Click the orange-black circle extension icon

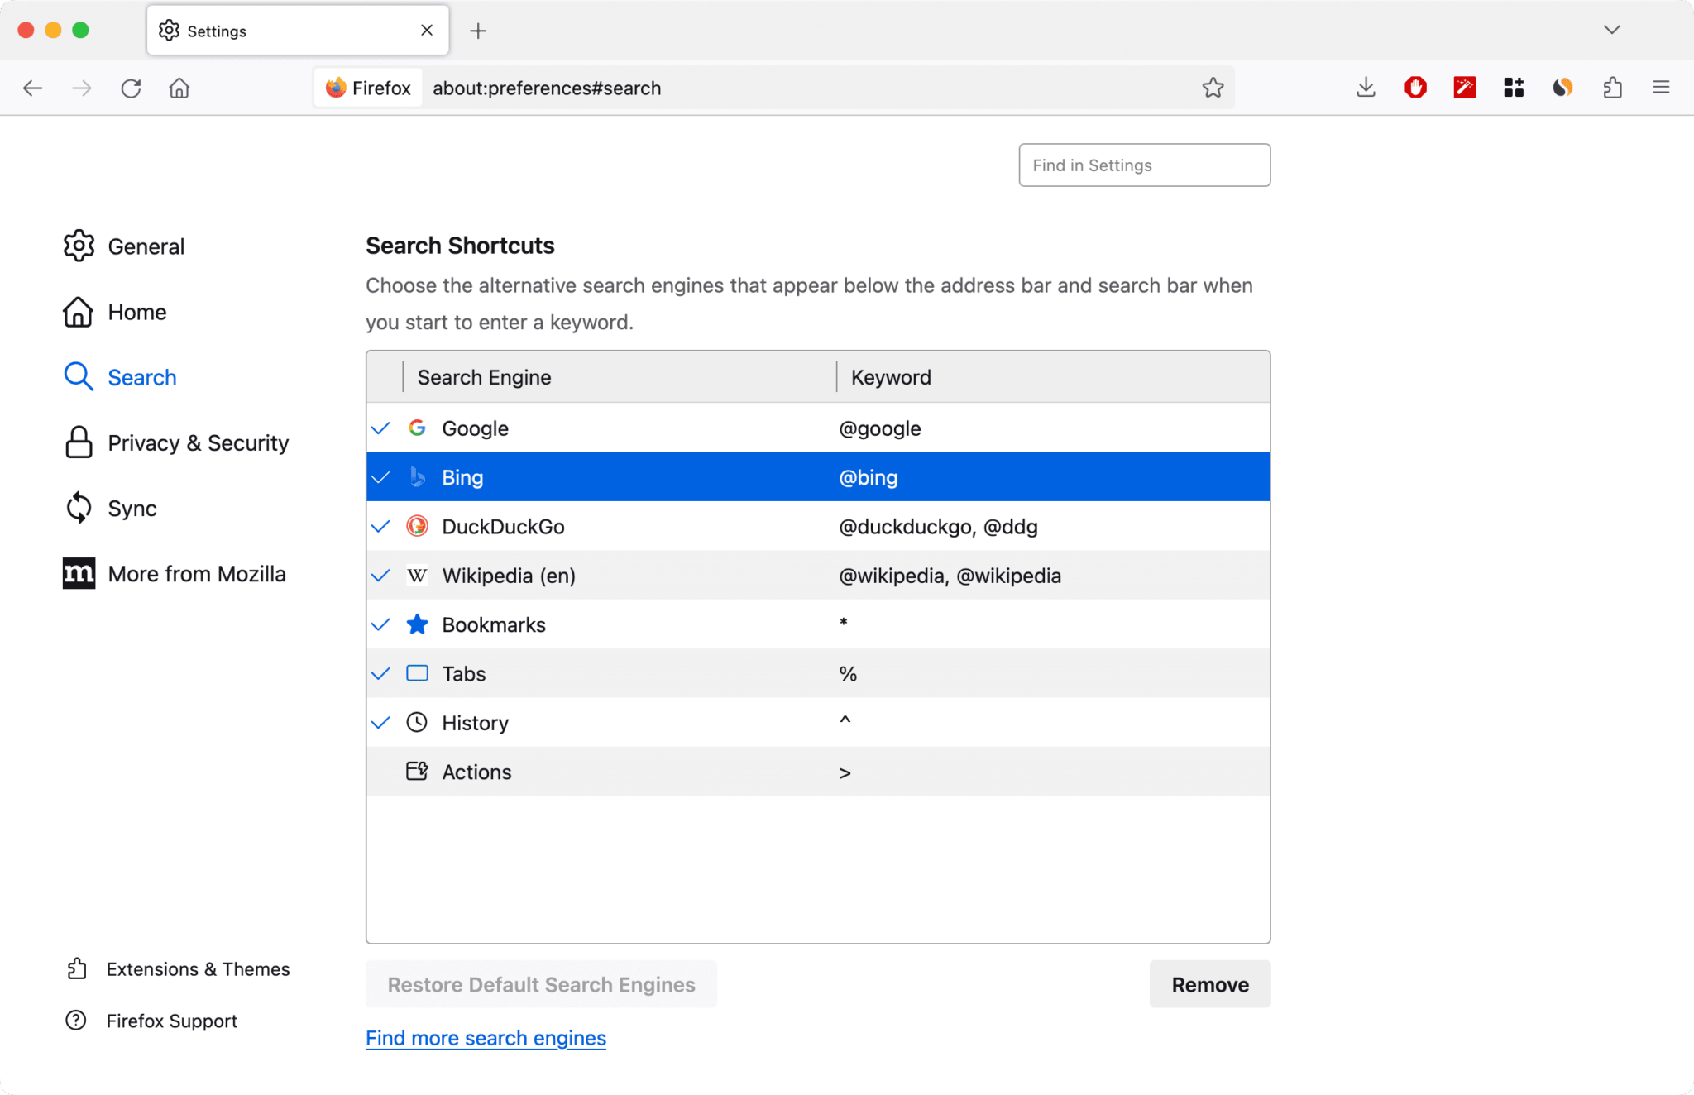[x=1562, y=88]
